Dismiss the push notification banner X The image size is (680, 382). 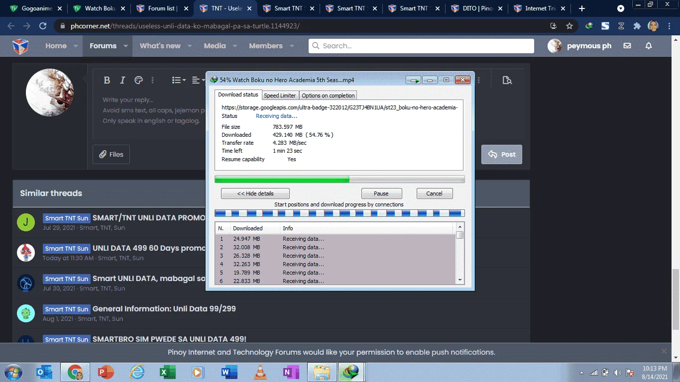664,351
